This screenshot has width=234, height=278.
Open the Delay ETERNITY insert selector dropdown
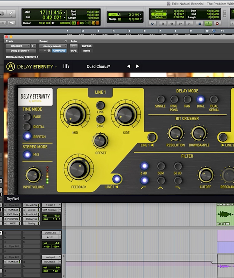point(21,51)
